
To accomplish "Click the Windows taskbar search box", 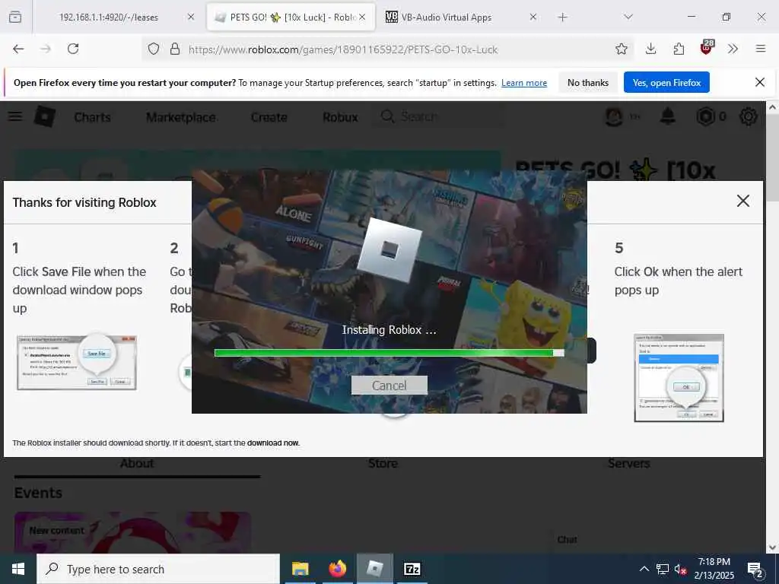I will 158,569.
